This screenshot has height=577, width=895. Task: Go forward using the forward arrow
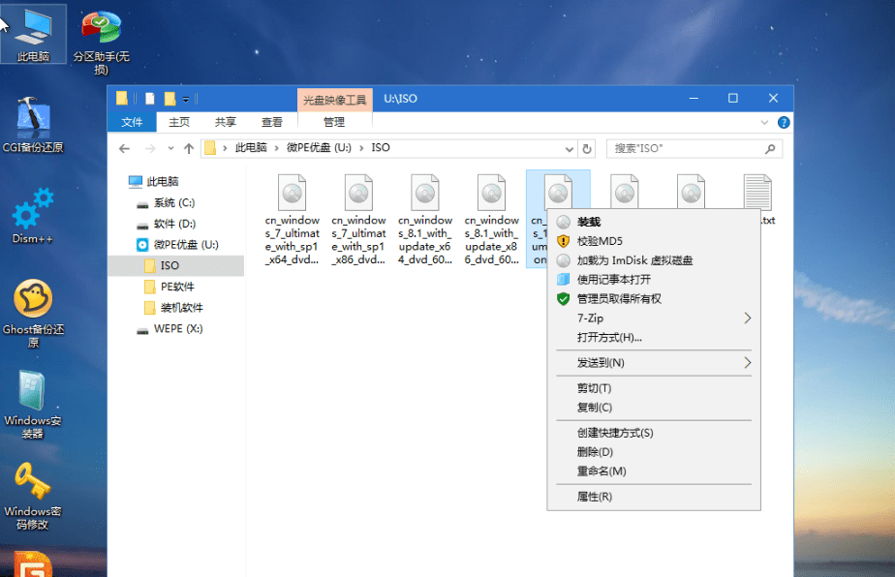click(x=150, y=149)
